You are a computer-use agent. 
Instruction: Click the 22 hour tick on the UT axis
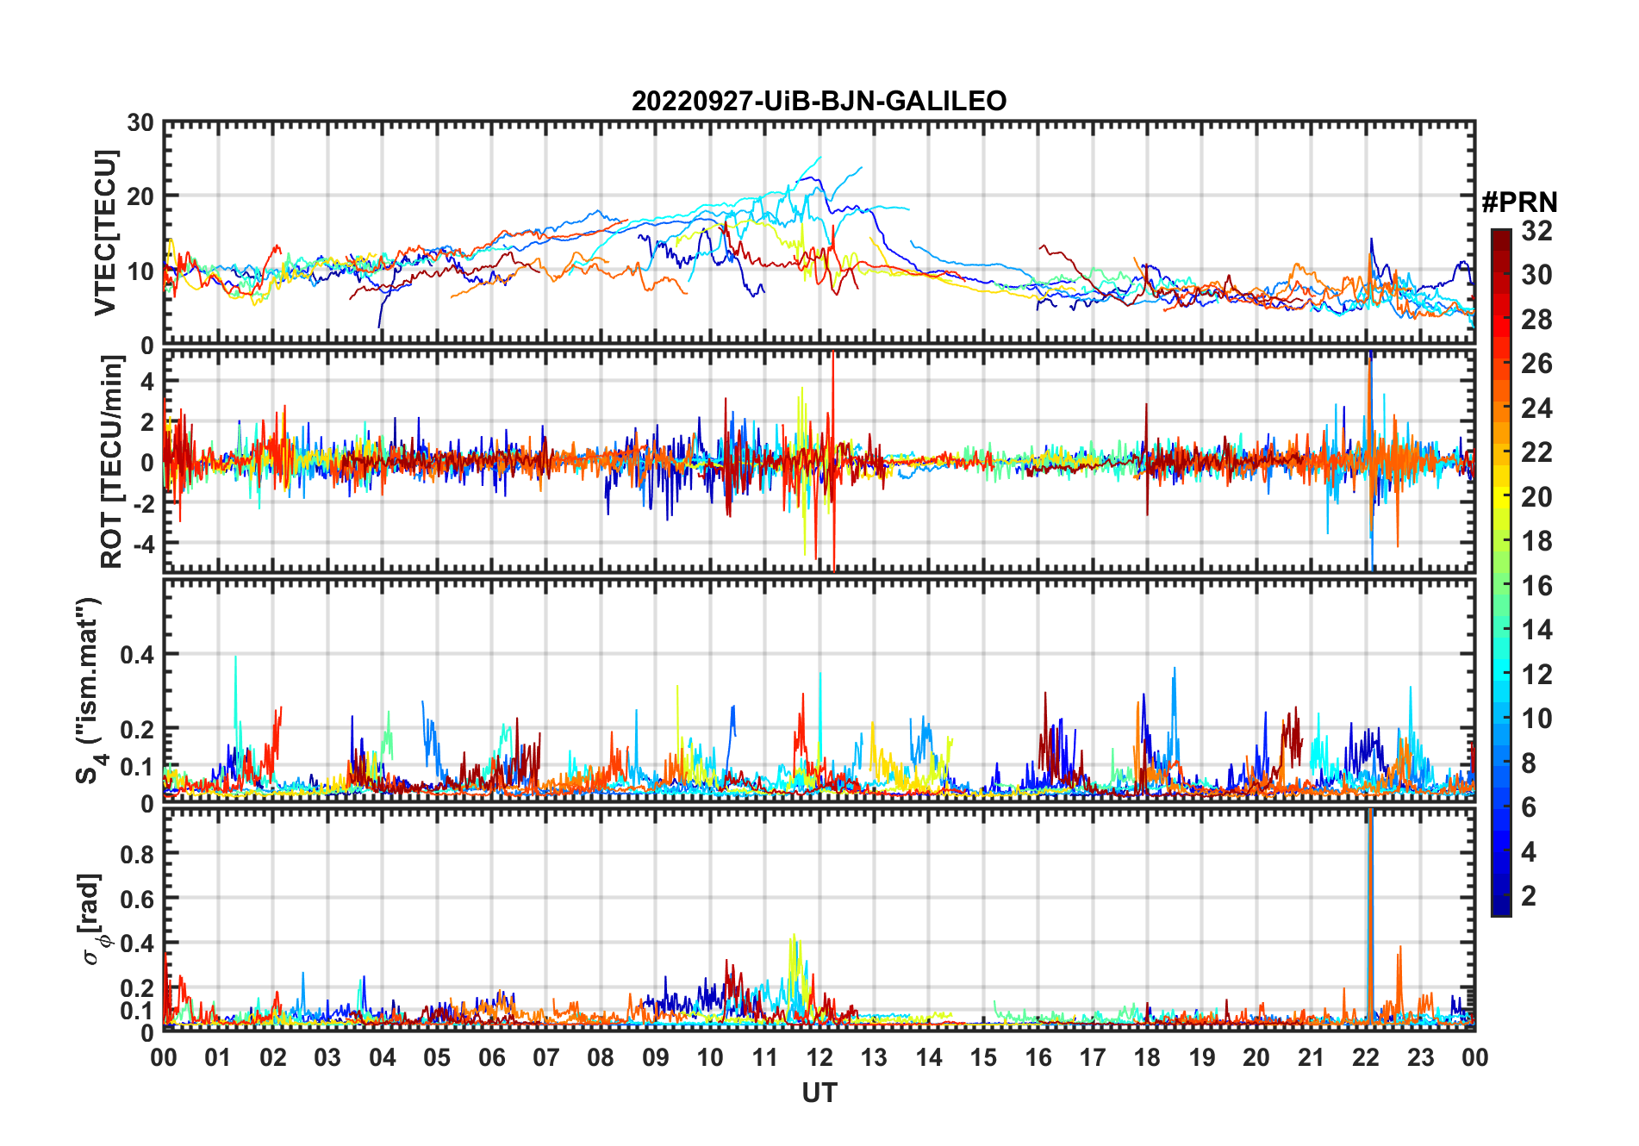pyautogui.click(x=1366, y=1057)
